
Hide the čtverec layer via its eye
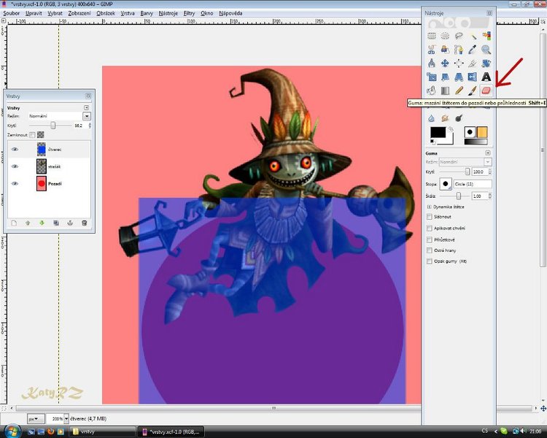click(15, 149)
